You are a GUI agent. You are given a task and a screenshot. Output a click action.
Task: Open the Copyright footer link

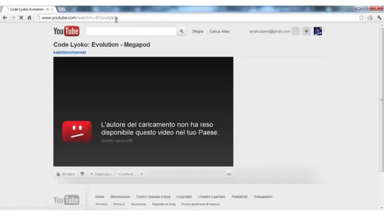184,197
